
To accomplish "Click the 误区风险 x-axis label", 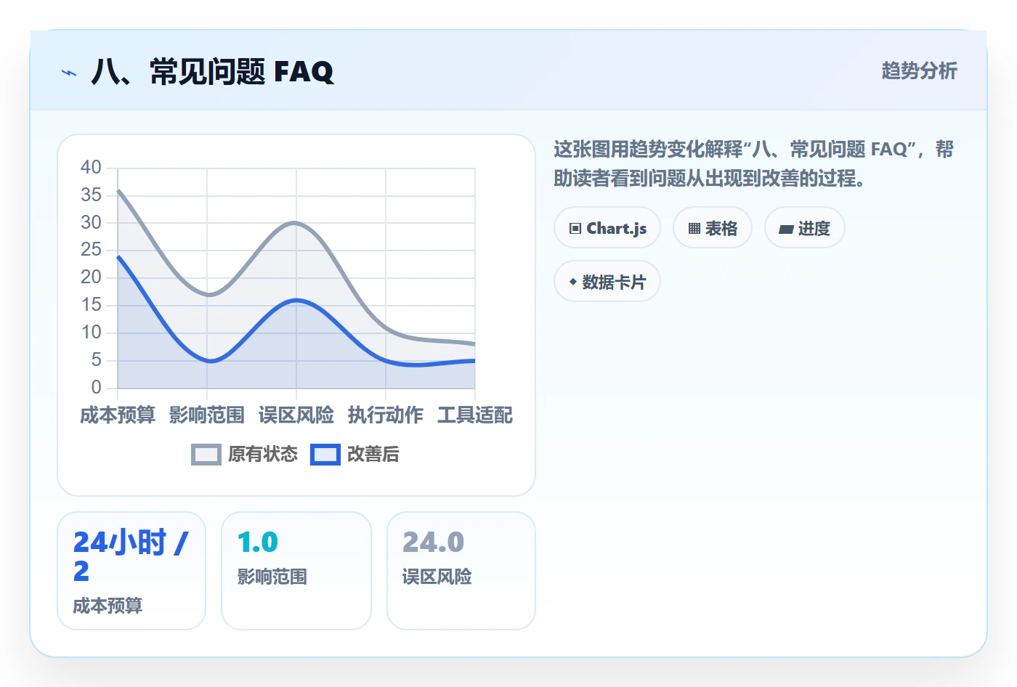I will click(296, 415).
